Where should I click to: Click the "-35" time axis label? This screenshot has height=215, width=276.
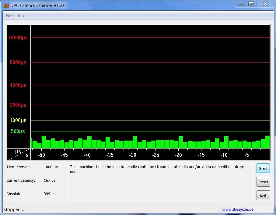110,155
